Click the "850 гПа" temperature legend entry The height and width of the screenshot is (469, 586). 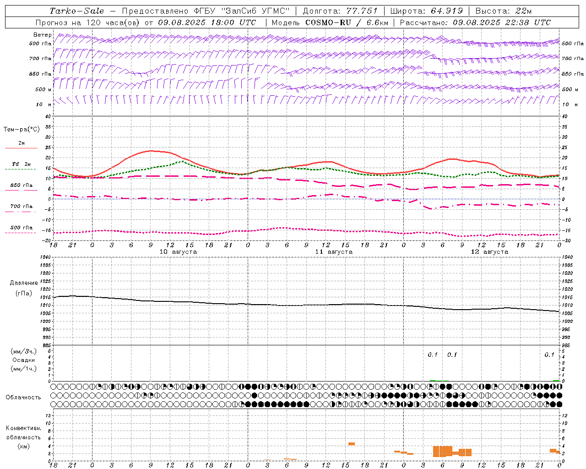click(22, 185)
